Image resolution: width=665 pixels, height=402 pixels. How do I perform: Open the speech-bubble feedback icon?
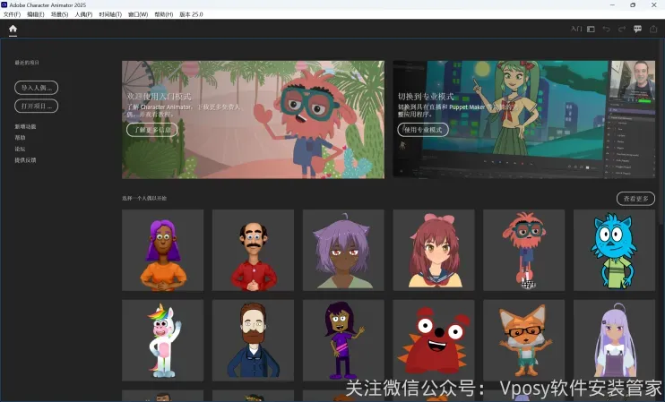[637, 29]
